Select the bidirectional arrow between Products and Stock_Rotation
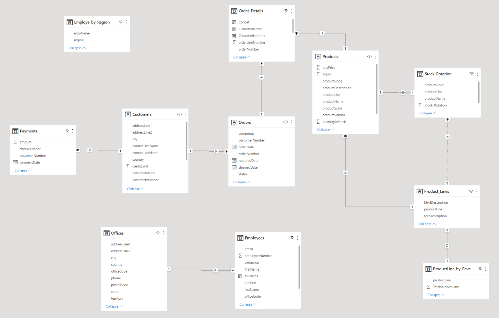This screenshot has width=499, height=318. 403,92
